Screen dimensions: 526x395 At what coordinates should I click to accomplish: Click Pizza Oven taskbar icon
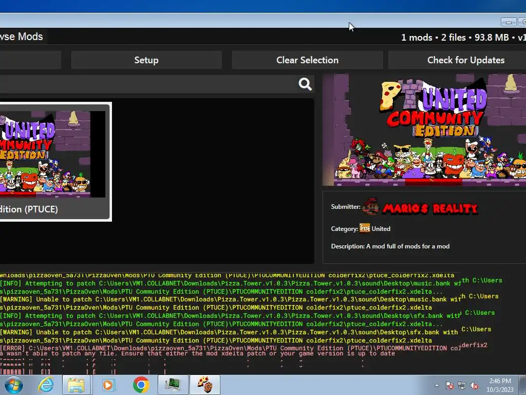(x=205, y=385)
